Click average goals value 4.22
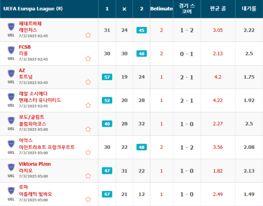This screenshot has width=263, height=206. click(218, 100)
